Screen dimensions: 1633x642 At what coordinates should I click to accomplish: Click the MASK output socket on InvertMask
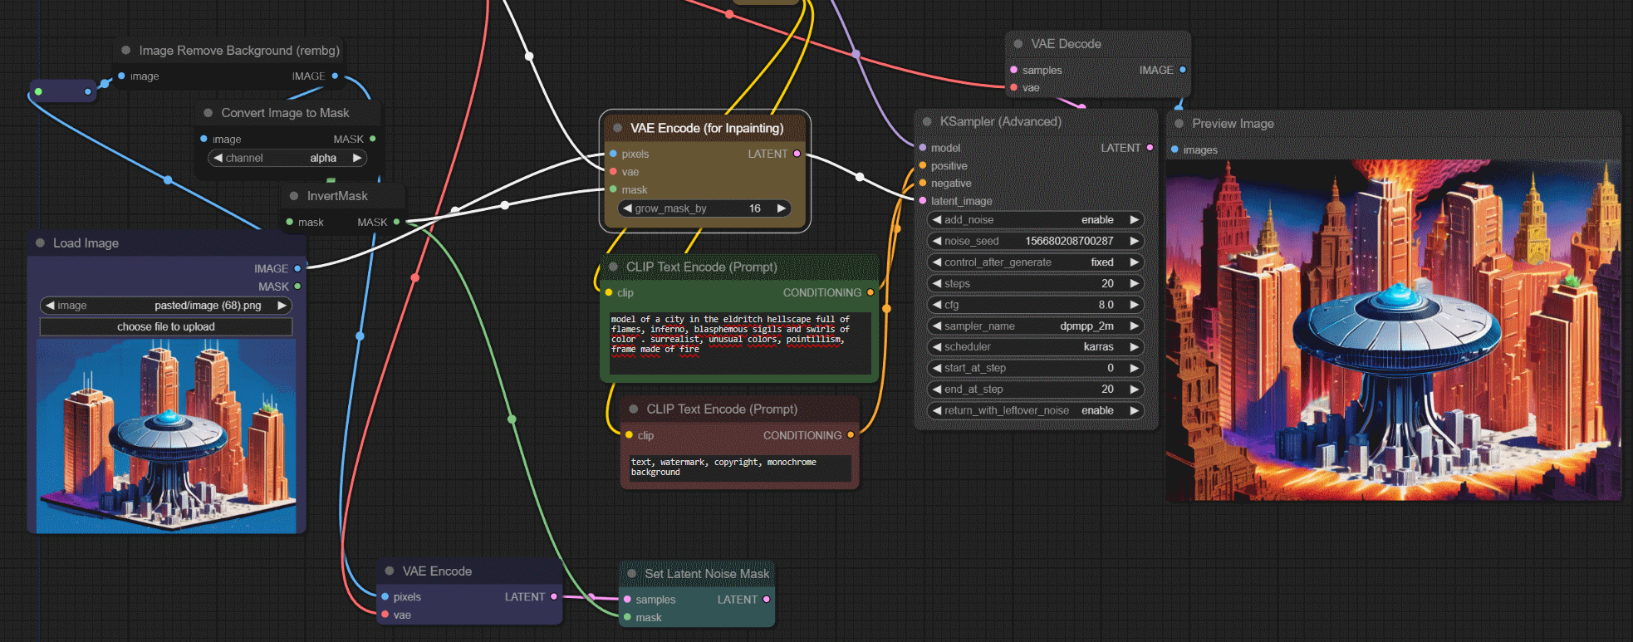click(x=396, y=222)
